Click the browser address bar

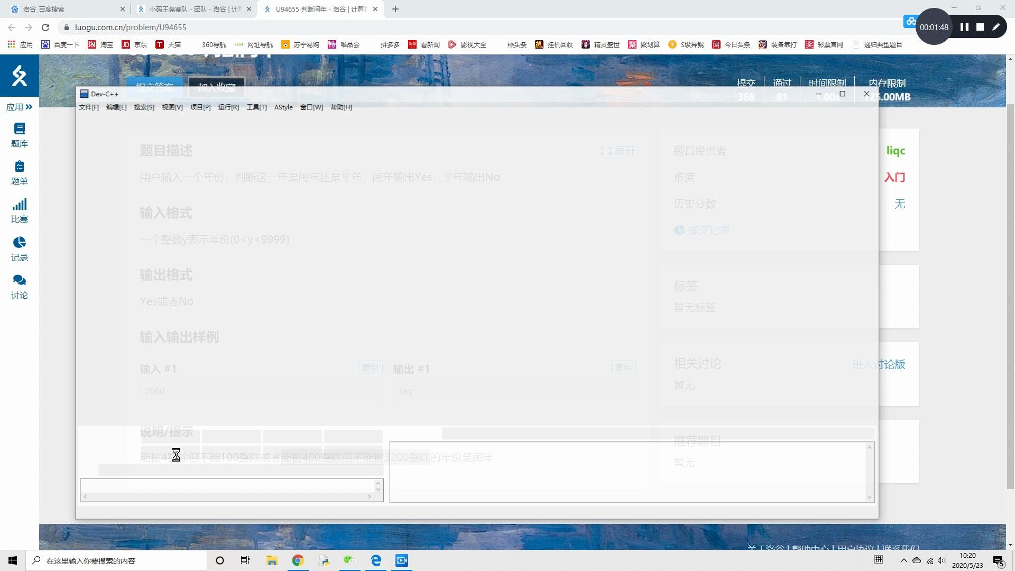[x=476, y=27]
